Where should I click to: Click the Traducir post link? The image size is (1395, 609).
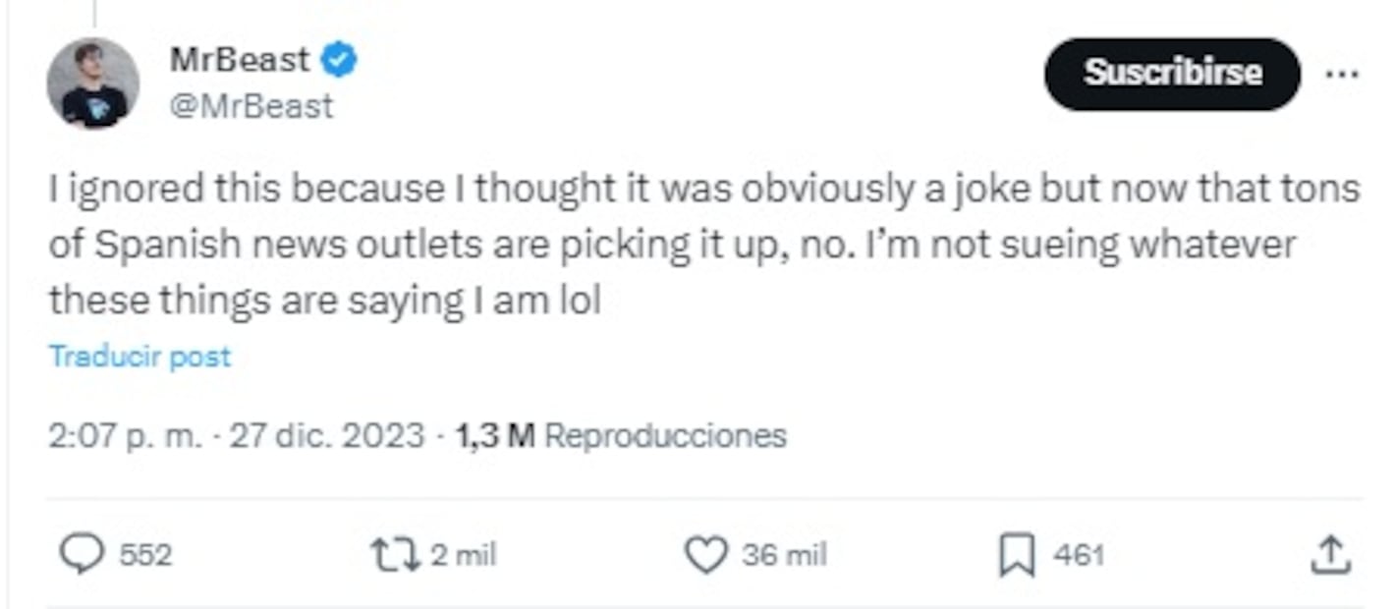[139, 356]
